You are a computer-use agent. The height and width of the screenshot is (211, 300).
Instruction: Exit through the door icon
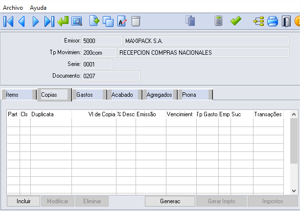pos(286,21)
